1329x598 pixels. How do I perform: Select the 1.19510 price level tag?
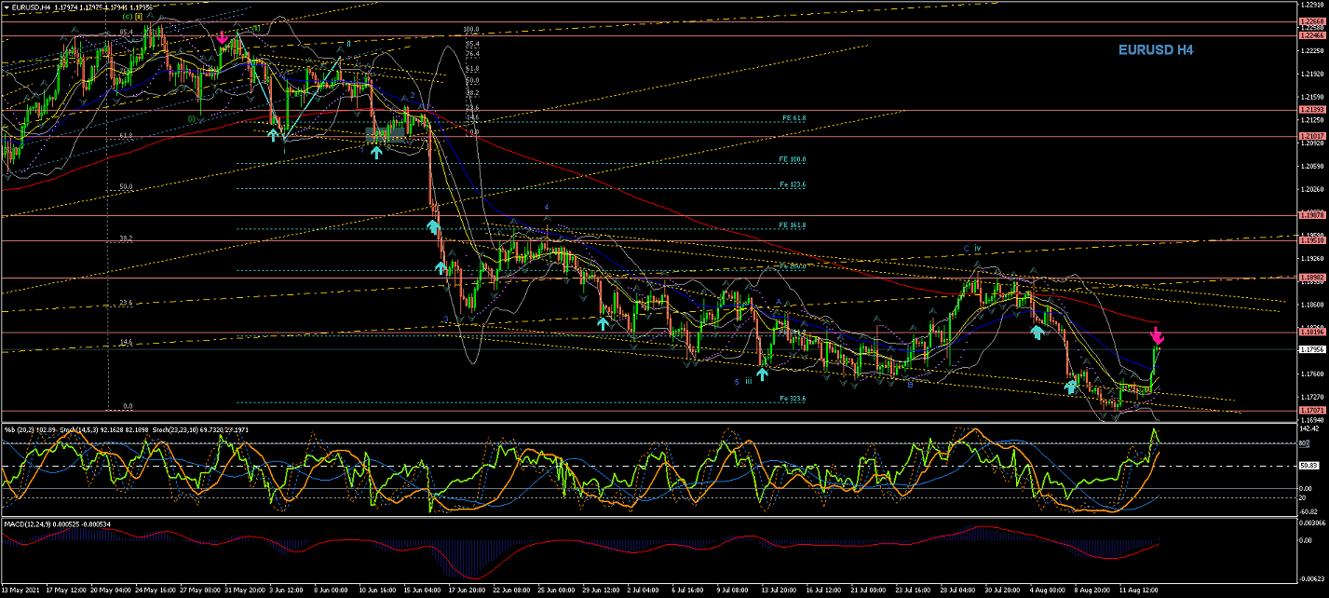click(1312, 240)
